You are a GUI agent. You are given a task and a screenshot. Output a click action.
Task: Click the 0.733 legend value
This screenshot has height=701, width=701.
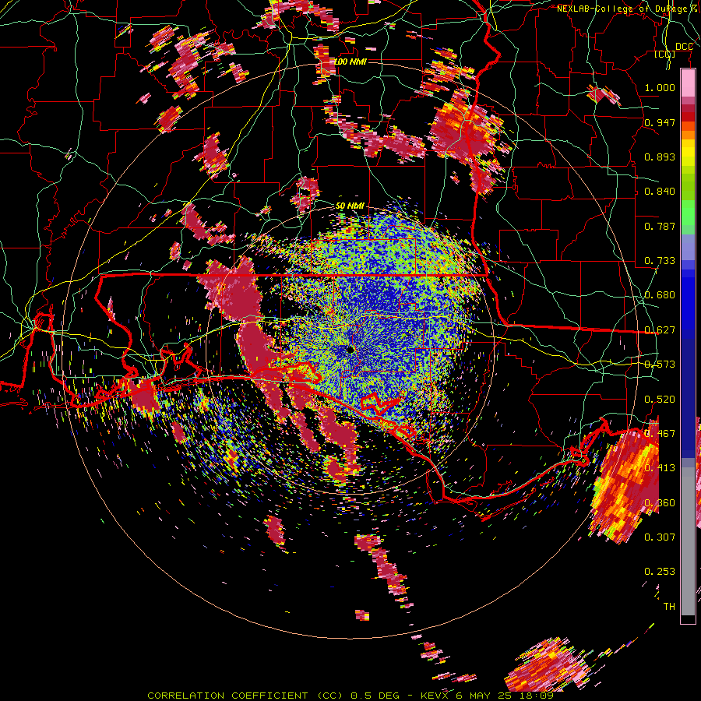(x=660, y=261)
